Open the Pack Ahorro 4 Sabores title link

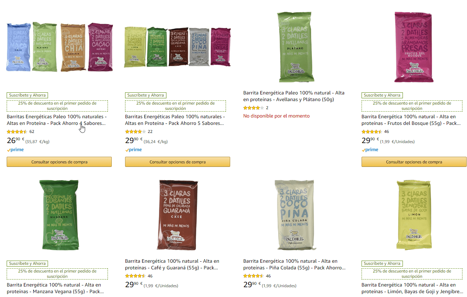pos(57,120)
